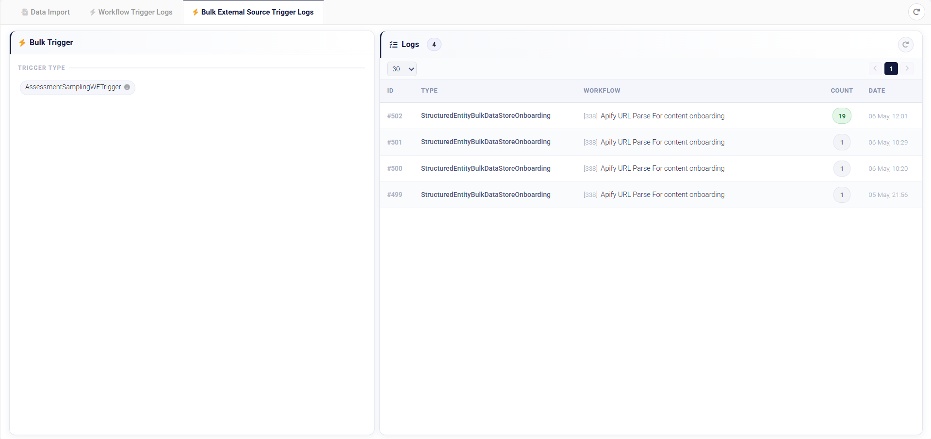Click date 05 May, 21:56

(888, 195)
